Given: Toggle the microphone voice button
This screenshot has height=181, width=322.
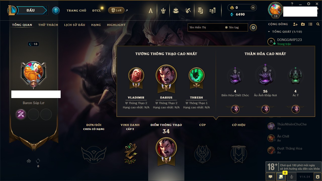Looking at the screenshot, I should point(292,177).
